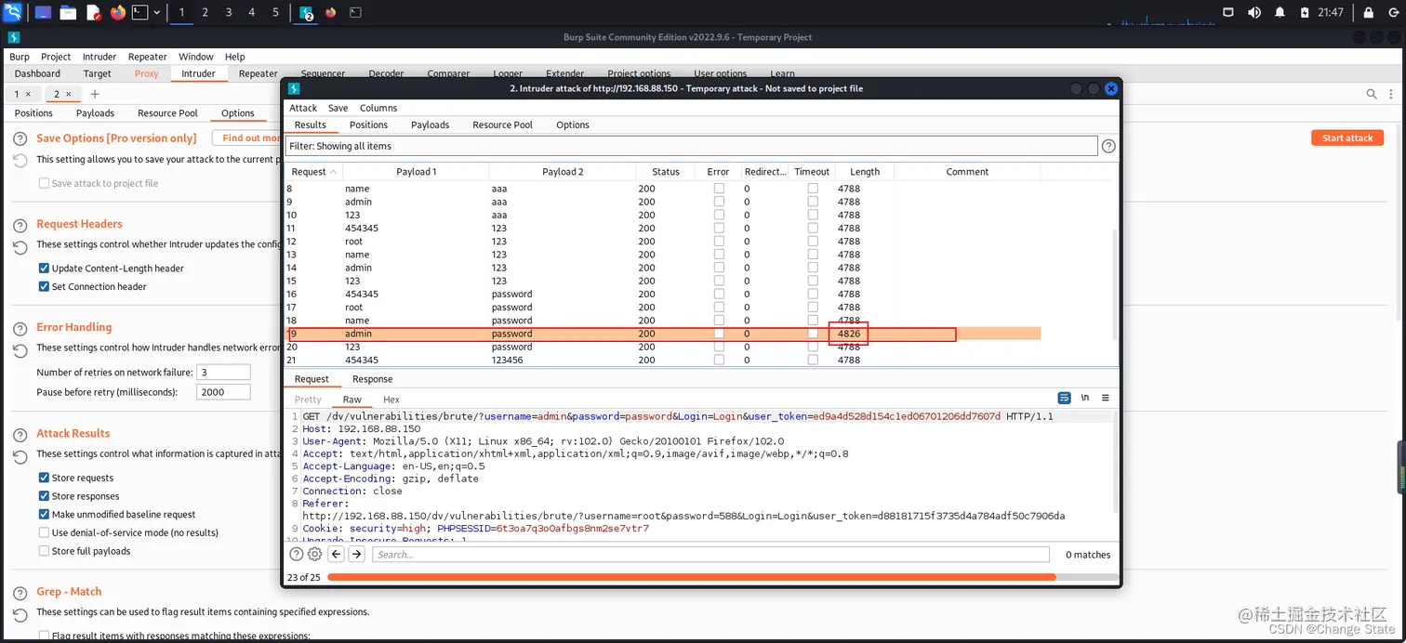The width and height of the screenshot is (1406, 643).
Task: Click the Find out more button
Action: (x=248, y=138)
